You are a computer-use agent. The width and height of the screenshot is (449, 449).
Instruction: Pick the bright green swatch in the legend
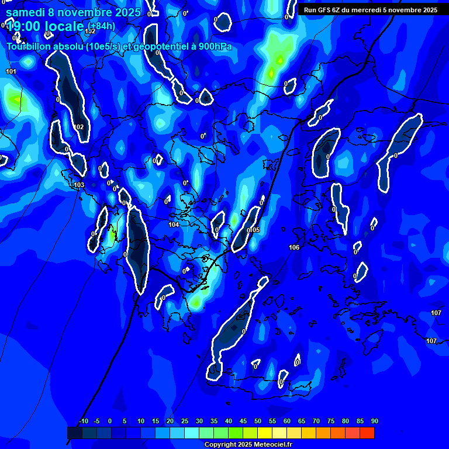(236, 433)
